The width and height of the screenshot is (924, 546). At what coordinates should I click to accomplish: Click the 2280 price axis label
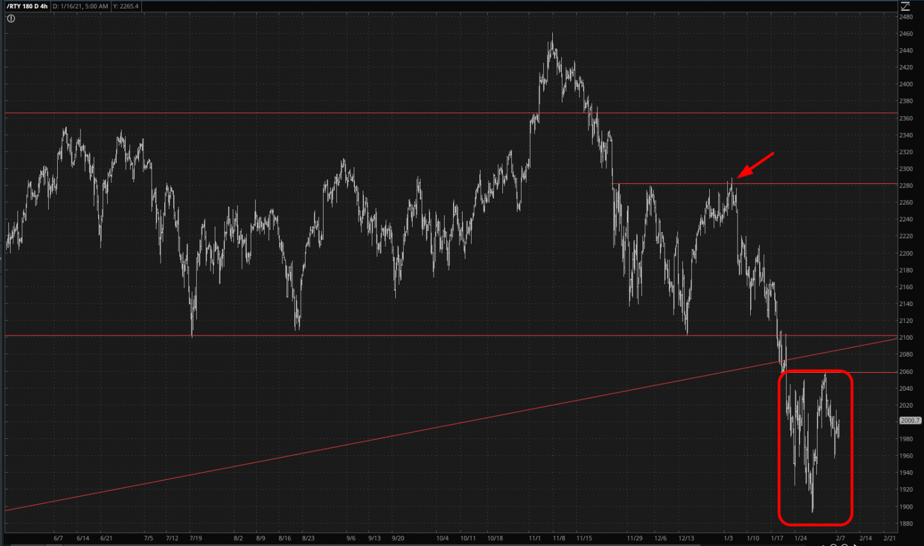(906, 186)
